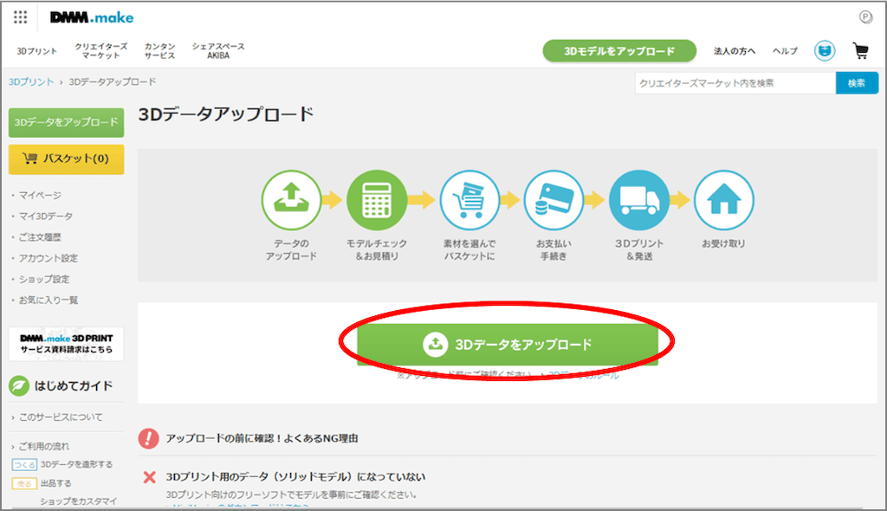Viewport: 887px width, 511px height.
Task: Open the points P icon
Action: 865,17
